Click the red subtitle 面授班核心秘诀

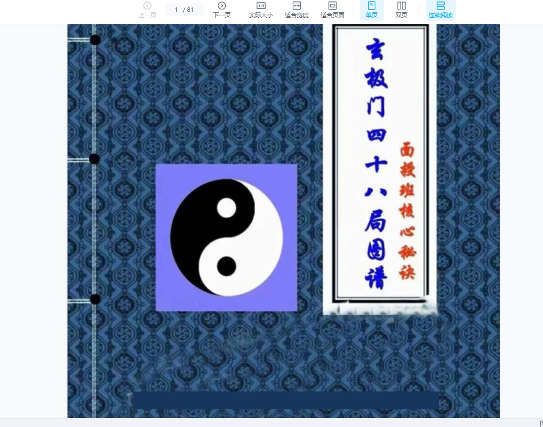click(407, 211)
